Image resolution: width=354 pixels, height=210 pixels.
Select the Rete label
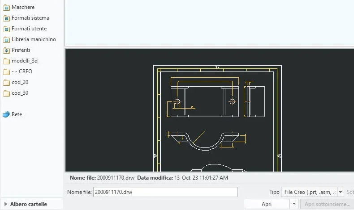point(17,114)
